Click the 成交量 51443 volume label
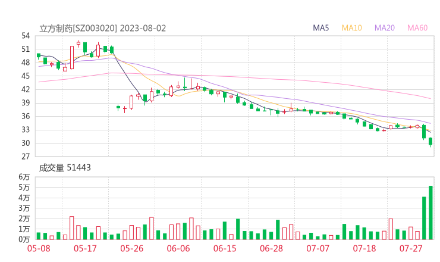Viewport: 440px width, 262px height. (65, 168)
